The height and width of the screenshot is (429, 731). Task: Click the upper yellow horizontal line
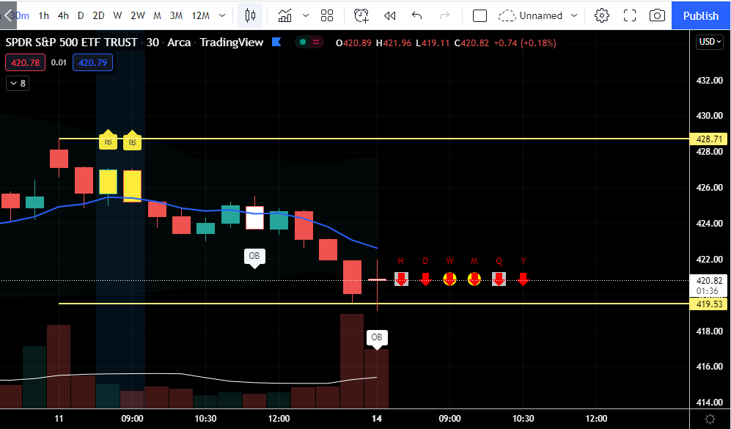374,139
